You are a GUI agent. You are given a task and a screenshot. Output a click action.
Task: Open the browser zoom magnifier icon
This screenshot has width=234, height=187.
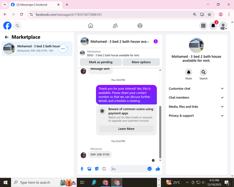point(195,14)
